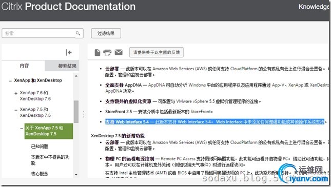Viewport: 331px width, 187px height.
Task: Collapse the 关于 XenApp 7.5 node
Action: point(22,129)
